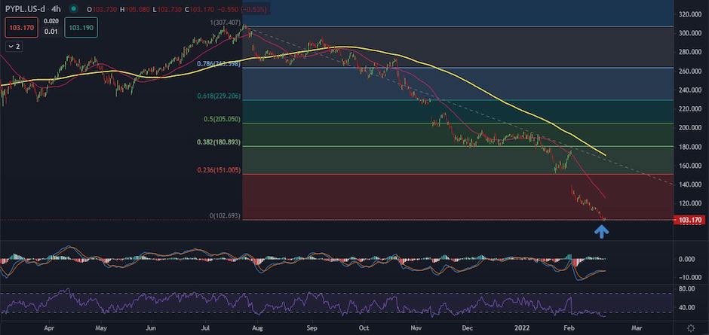This screenshot has height=335, width=709.
Task: Click the 2022 label on time axis
Action: click(x=520, y=328)
